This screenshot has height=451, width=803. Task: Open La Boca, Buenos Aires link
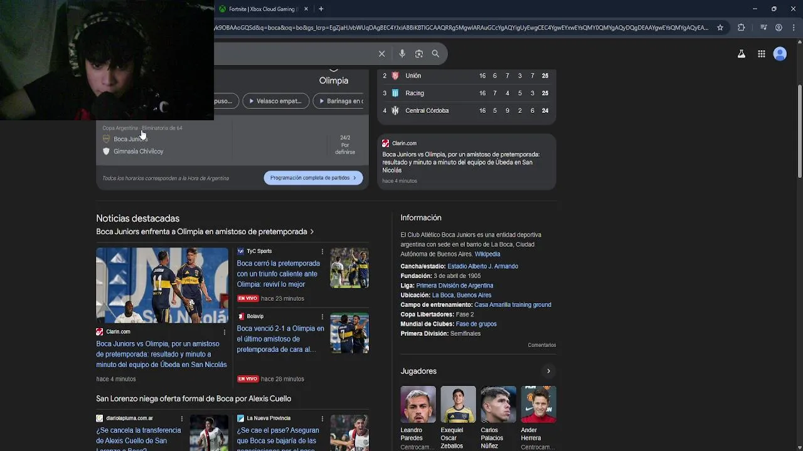[x=462, y=295]
